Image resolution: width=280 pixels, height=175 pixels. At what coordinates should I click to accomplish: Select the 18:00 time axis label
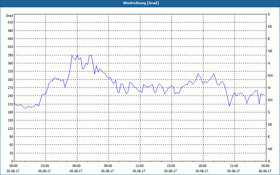pos(203,166)
